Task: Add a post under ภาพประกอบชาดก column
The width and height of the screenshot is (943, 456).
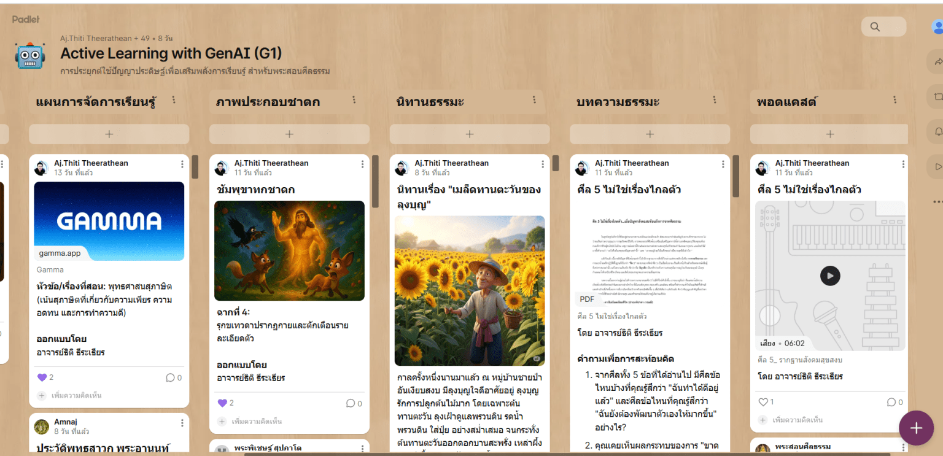Action: (x=289, y=134)
